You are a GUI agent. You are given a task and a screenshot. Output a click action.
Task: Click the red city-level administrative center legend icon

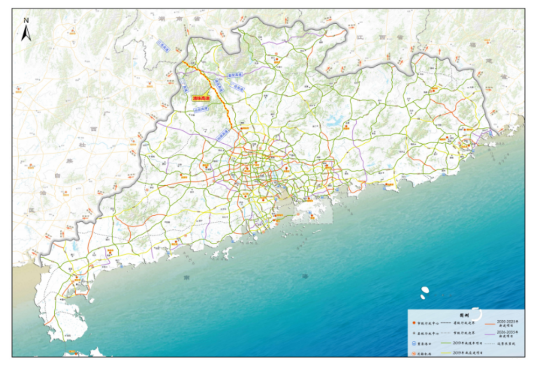pyautogui.click(x=413, y=323)
